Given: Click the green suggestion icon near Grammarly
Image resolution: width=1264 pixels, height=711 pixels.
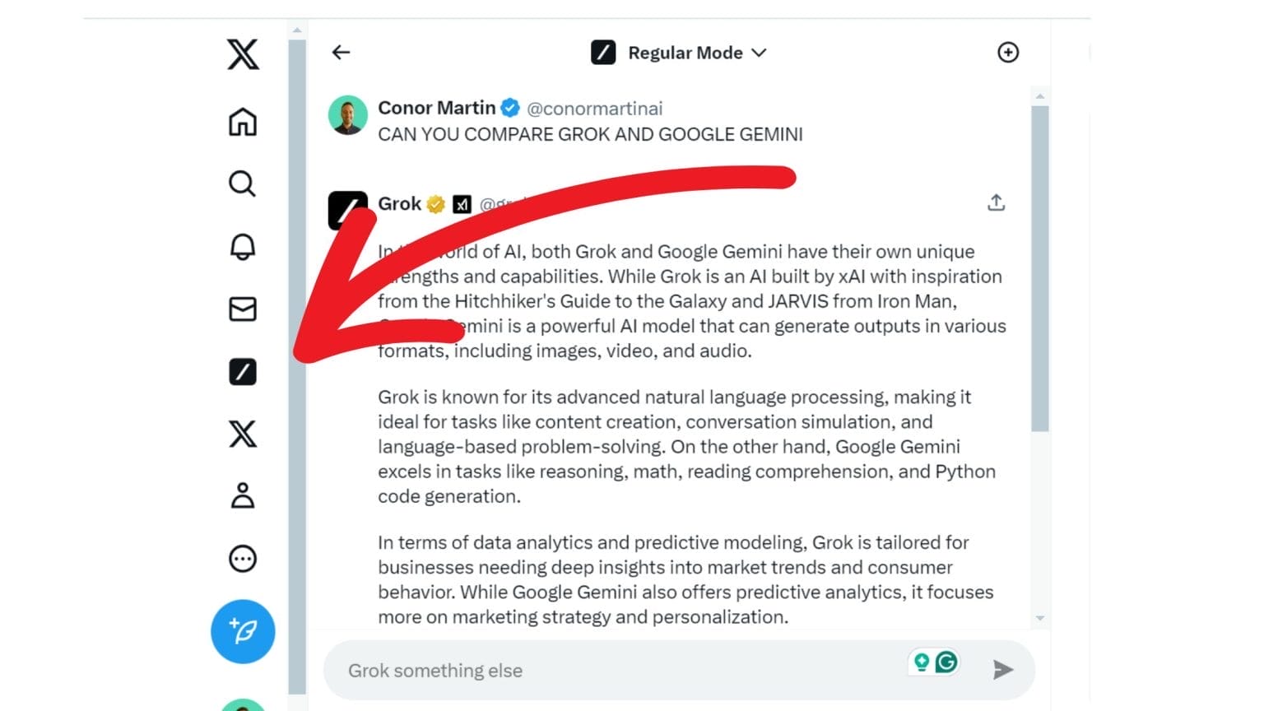Looking at the screenshot, I should coord(922,661).
